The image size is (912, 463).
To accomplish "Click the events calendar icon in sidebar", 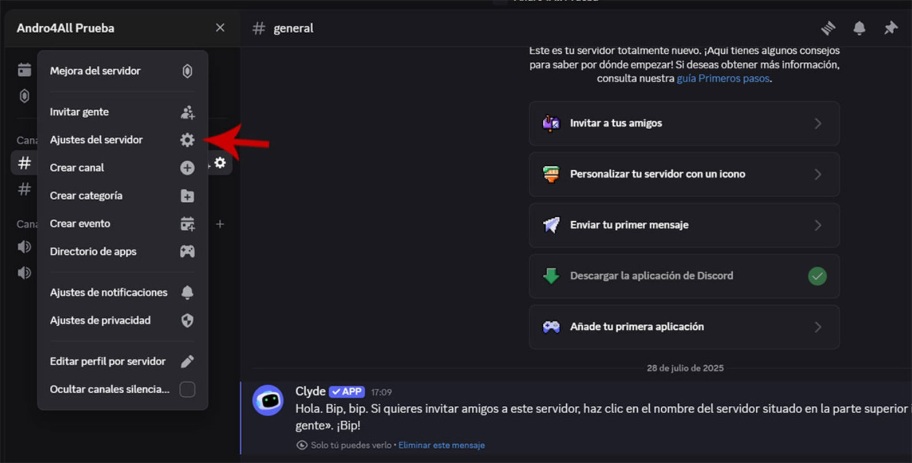I will (24, 70).
